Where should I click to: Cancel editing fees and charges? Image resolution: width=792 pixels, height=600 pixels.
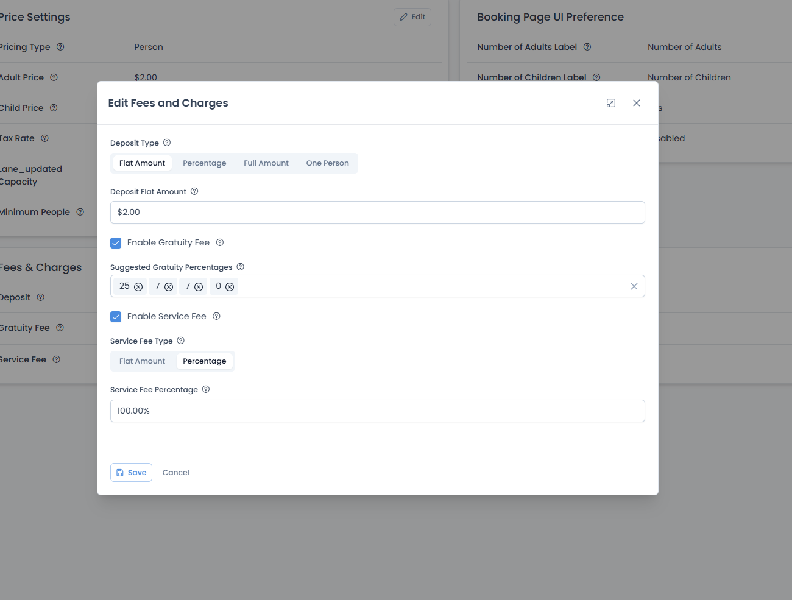176,473
